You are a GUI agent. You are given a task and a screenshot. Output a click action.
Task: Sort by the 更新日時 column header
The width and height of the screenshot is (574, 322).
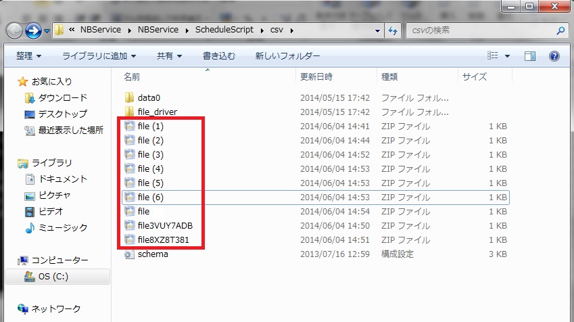[316, 77]
